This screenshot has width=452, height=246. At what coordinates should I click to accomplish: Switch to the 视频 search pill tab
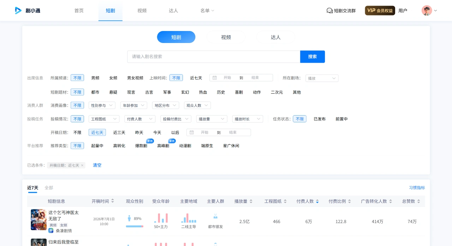click(226, 37)
